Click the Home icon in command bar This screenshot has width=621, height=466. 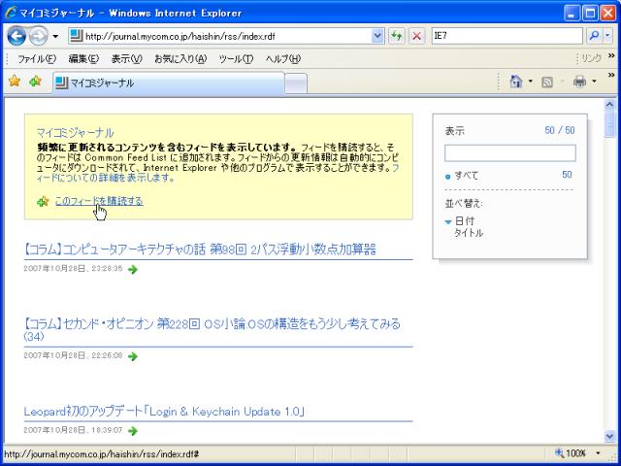point(516,82)
